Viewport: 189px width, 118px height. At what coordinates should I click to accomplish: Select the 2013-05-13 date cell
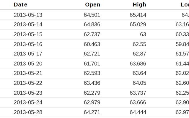coord(28,15)
